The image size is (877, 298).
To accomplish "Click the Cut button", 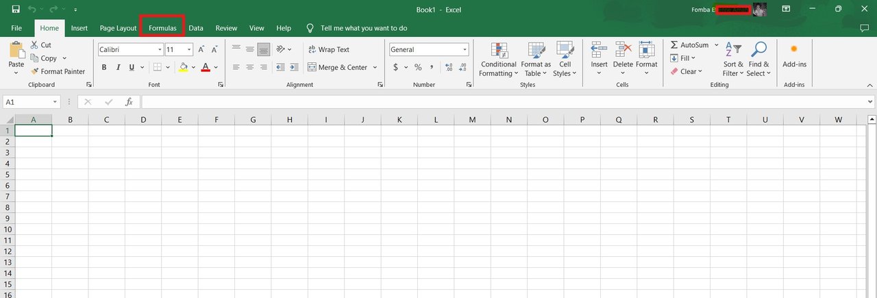I will click(x=41, y=45).
